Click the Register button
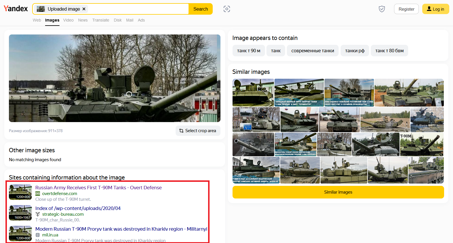Screen dimensions: 453x243 point(406,9)
